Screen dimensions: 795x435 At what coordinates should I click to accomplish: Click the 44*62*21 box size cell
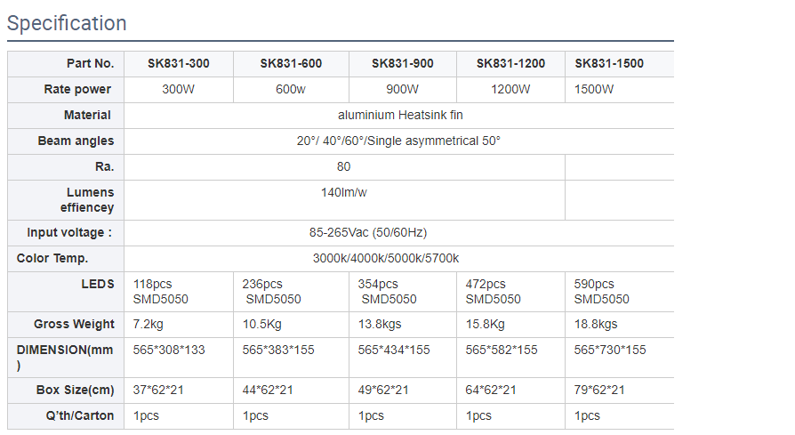pyautogui.click(x=268, y=390)
